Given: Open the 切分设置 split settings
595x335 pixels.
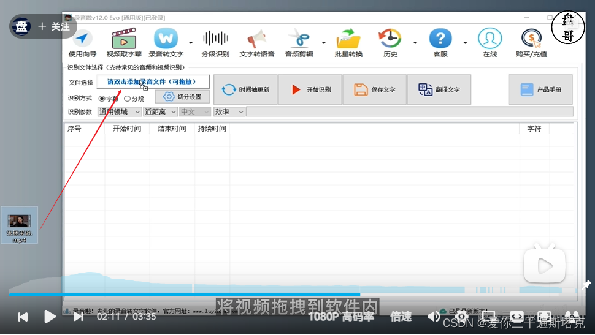Looking at the screenshot, I should tap(182, 97).
